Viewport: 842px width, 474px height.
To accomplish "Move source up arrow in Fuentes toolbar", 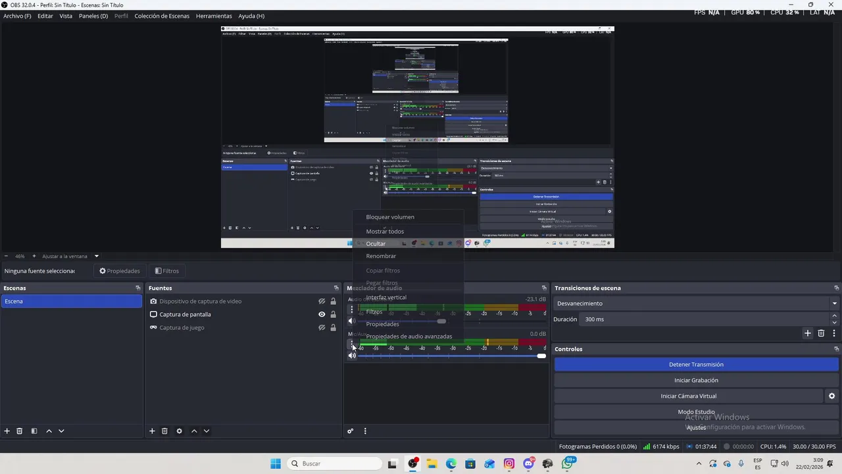I will click(x=194, y=431).
